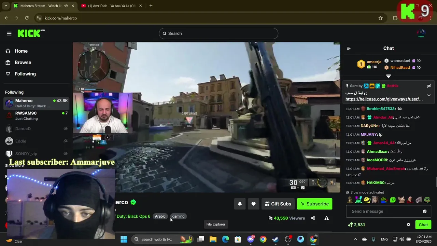Open File Explorer from taskbar
This screenshot has width=437, height=246.
pyautogui.click(x=213, y=239)
